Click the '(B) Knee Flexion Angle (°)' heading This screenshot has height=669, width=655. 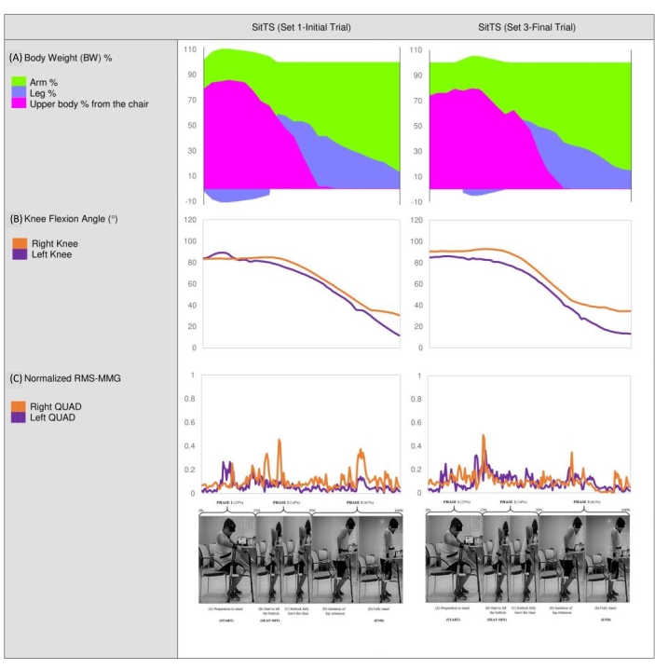(x=64, y=219)
